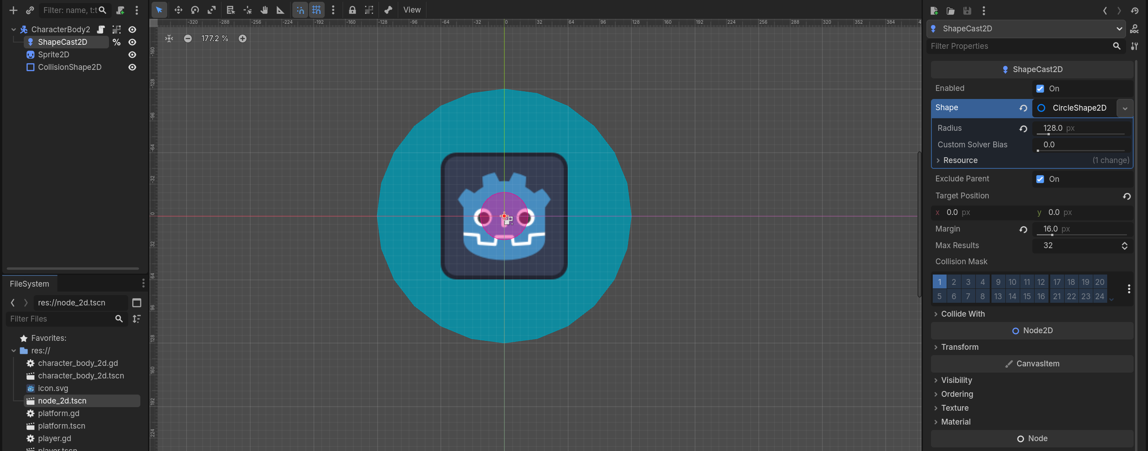This screenshot has height=451, width=1148.
Task: Open Inspector property tools menu
Action: pyautogui.click(x=1135, y=46)
